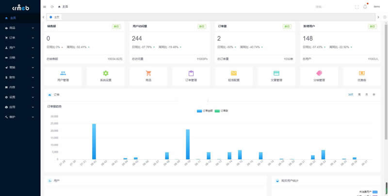This screenshot has height=196, width=388.
Task: Toggle the 订单金额 legend series
Action: point(205,111)
